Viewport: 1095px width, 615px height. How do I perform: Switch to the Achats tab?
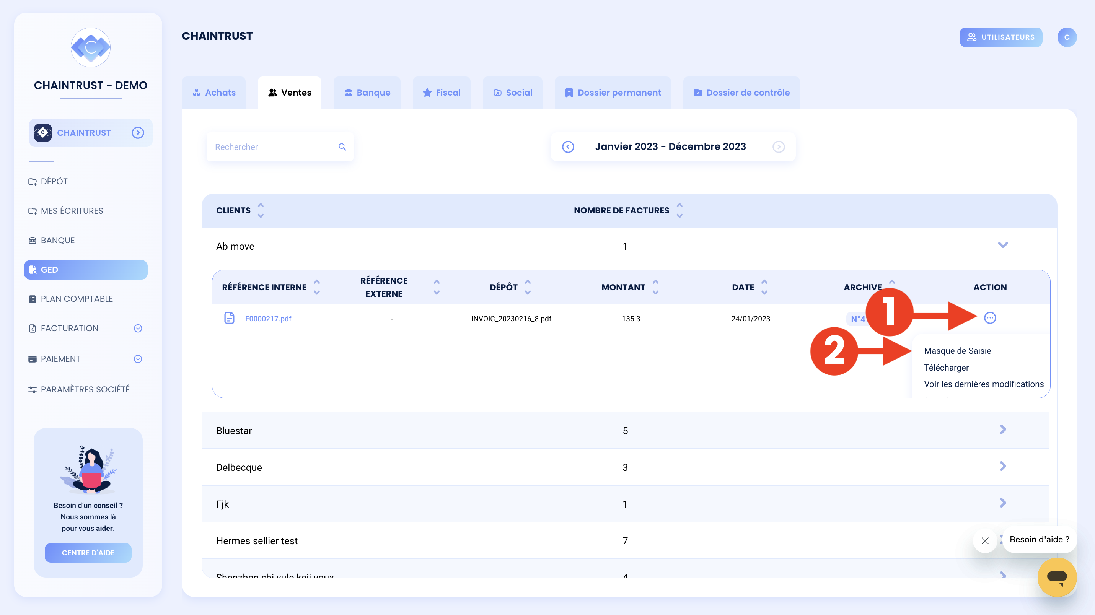tap(214, 93)
